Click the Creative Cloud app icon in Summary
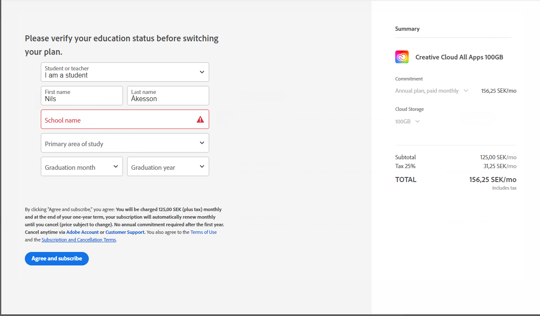540x316 pixels. pos(402,57)
